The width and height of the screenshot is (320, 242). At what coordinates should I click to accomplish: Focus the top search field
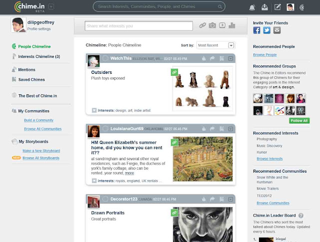(159, 6)
